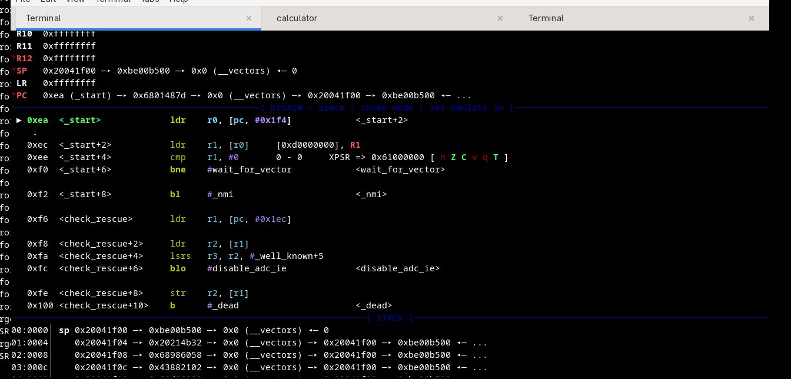Click the down arrow below address 0xea
Viewport: 791px width, 379px height.
[x=35, y=132]
